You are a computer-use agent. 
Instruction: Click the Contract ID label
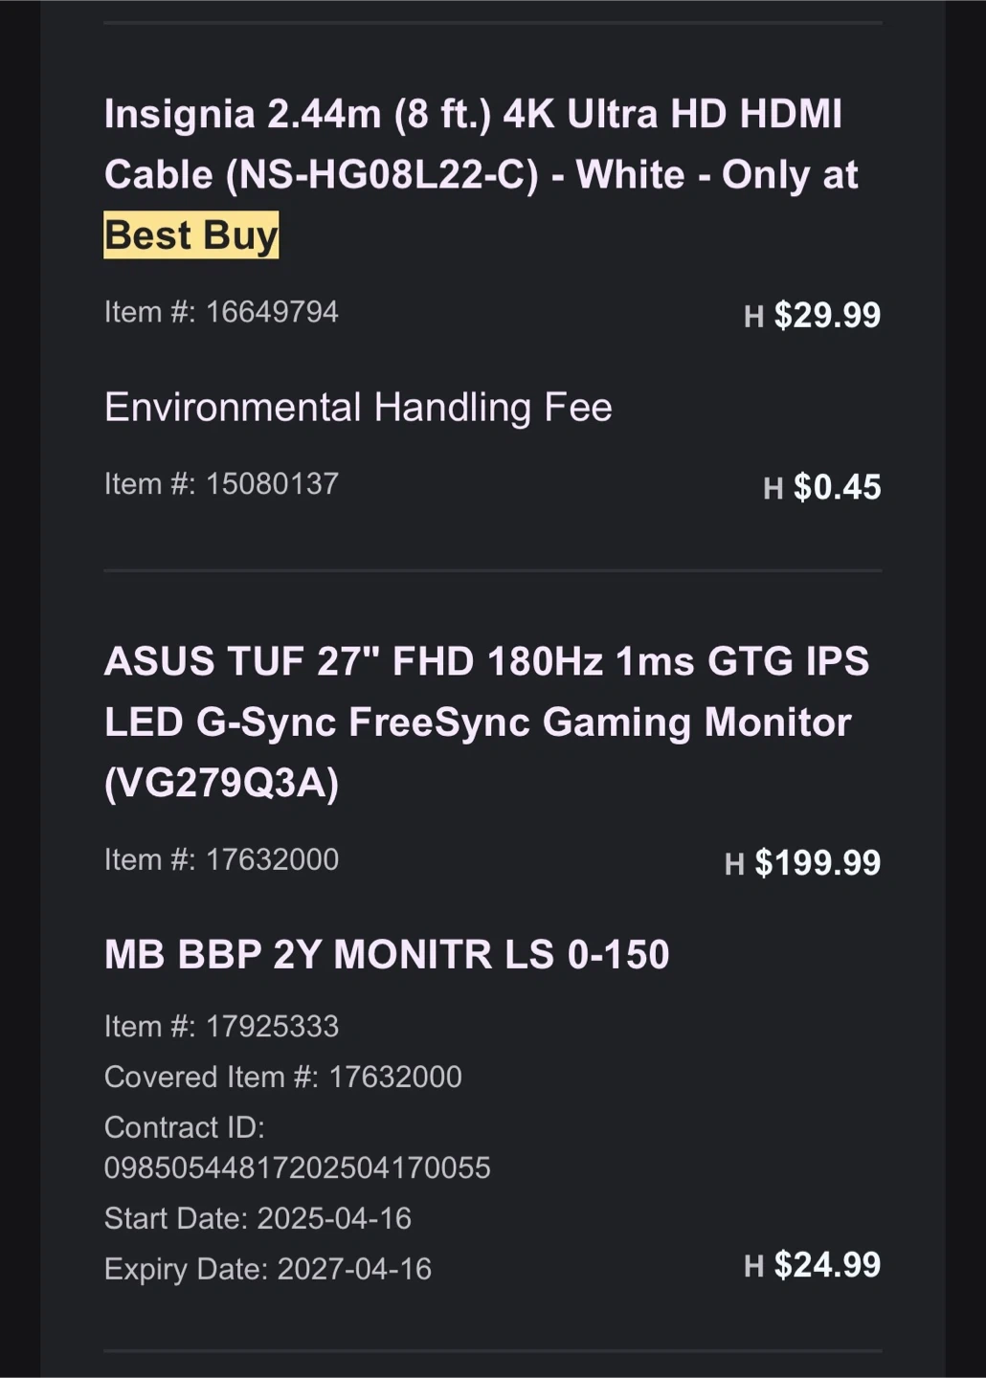(184, 1127)
